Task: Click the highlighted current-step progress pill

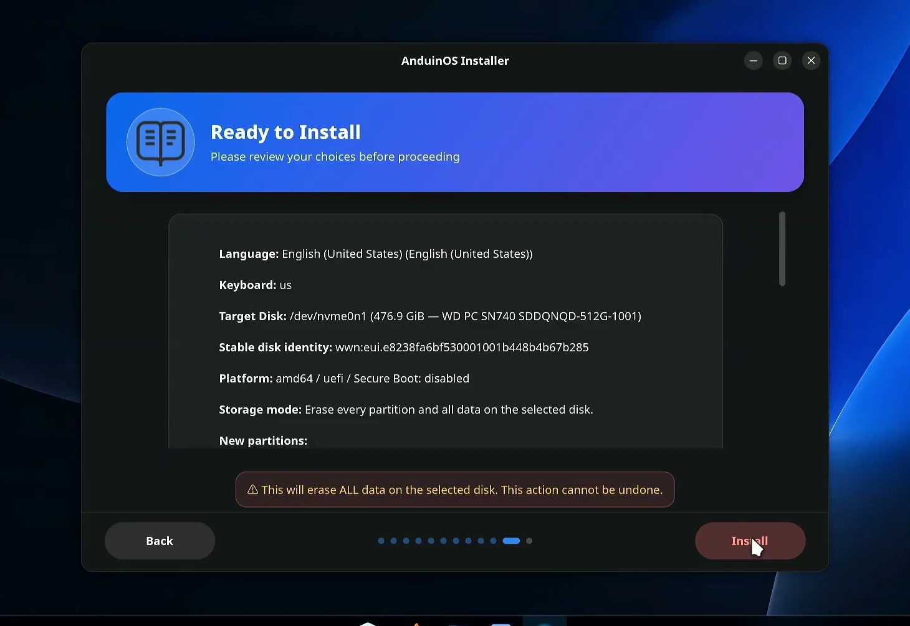Action: click(511, 541)
